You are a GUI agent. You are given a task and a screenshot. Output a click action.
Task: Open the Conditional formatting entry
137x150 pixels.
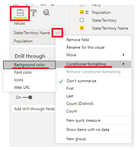(x=93, y=64)
